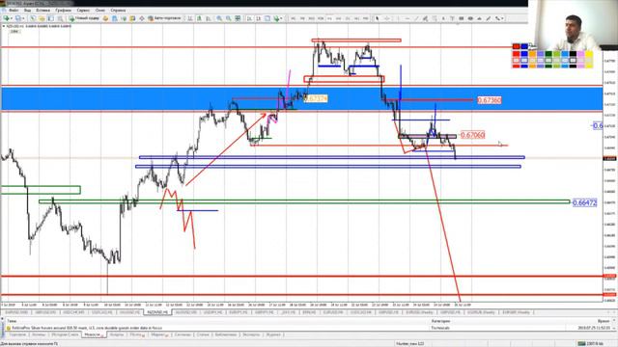Open the История счета tab
618x347 pixels.
65,334
